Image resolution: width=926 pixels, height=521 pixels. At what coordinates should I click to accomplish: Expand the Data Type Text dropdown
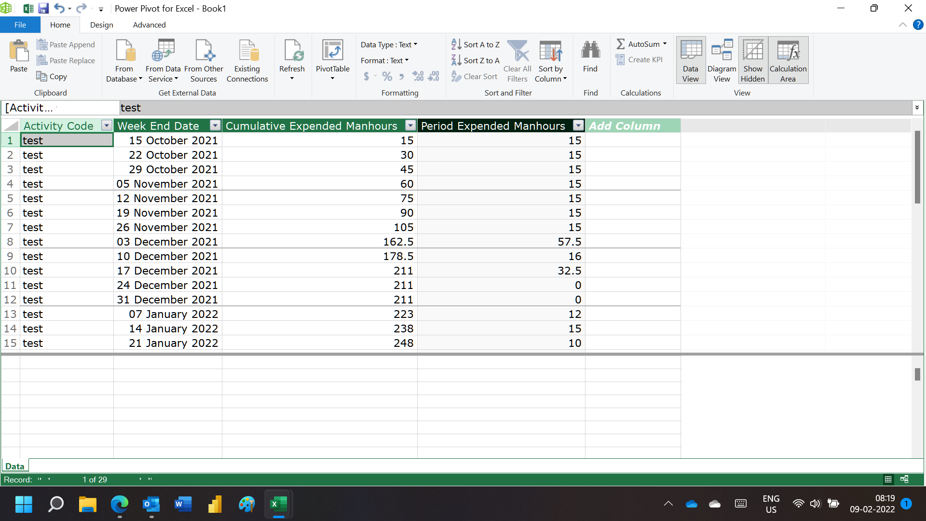389,44
